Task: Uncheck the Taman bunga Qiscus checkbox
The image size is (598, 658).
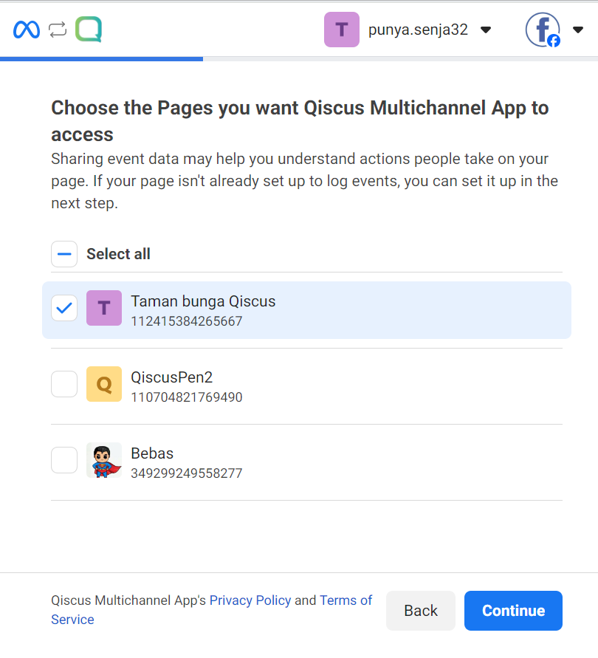Action: pos(64,308)
